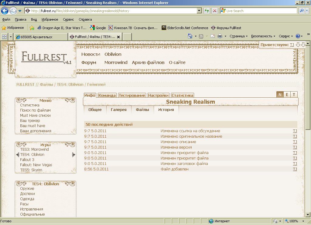The height and width of the screenshot is (225, 311).
Task: Click the address bar URL field
Action: (x=111, y=11)
